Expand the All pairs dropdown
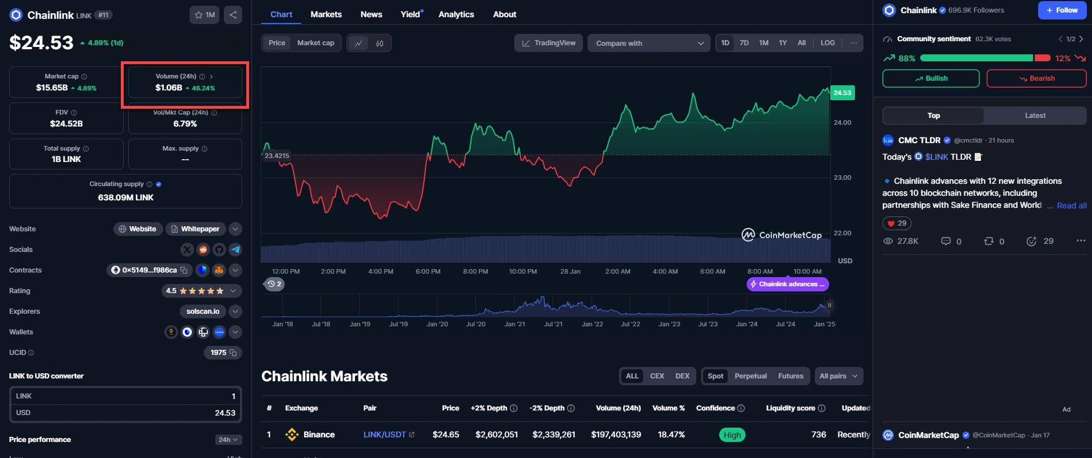This screenshot has height=458, width=1092. tap(838, 376)
